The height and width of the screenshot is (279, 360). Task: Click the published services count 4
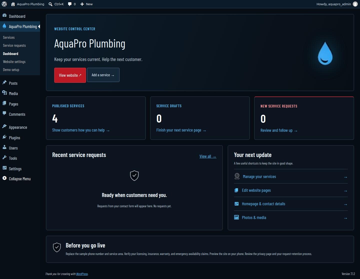click(x=55, y=118)
